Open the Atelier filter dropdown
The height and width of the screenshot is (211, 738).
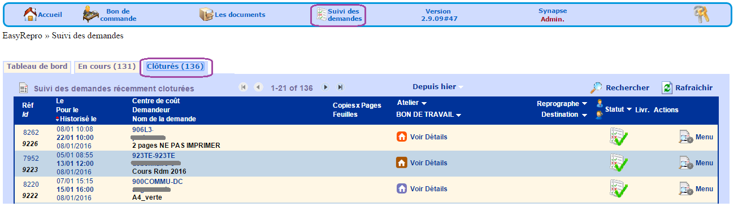coord(424,103)
